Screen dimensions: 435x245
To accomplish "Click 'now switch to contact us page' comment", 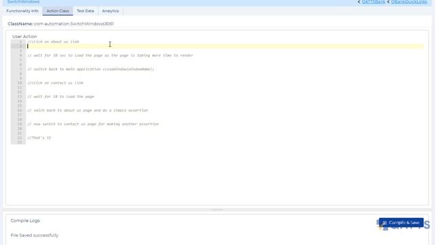I will [93, 124].
